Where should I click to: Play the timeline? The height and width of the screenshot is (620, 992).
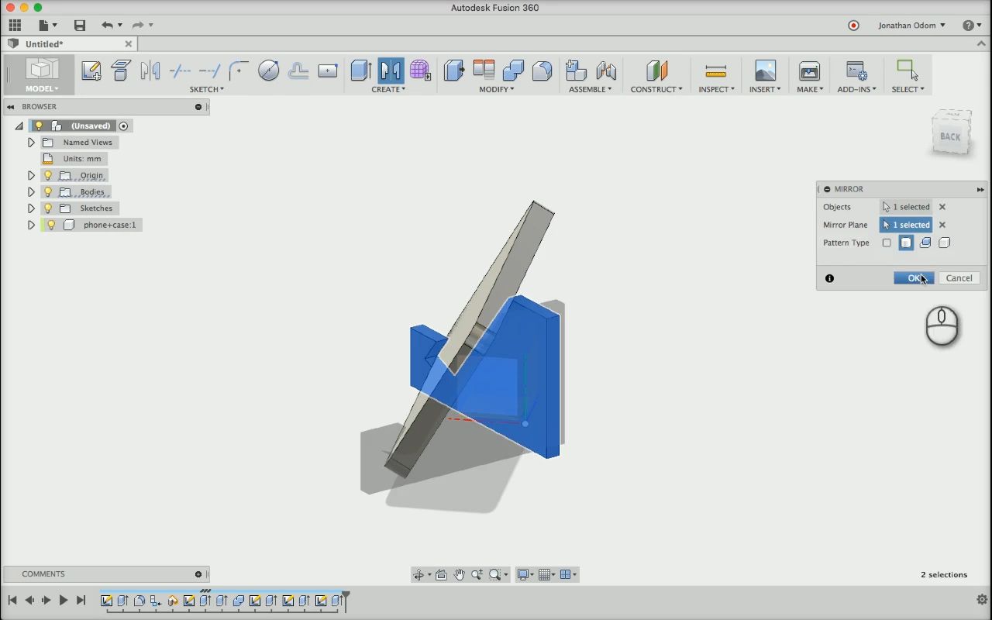point(63,600)
